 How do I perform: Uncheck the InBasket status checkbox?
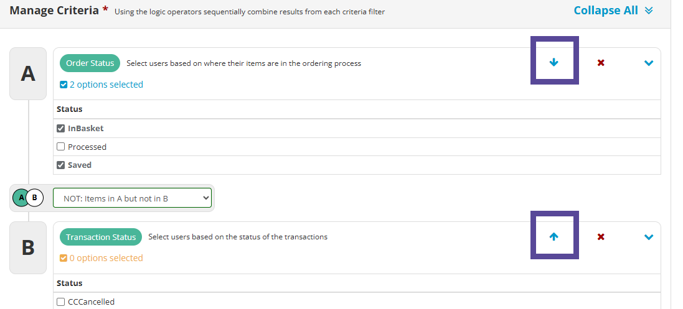(x=61, y=128)
